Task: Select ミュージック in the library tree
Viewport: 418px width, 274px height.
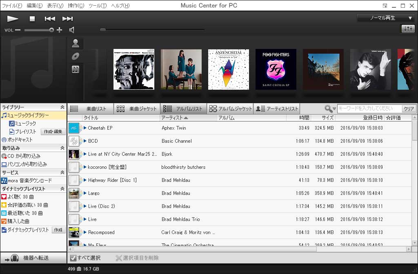Action: (22, 124)
